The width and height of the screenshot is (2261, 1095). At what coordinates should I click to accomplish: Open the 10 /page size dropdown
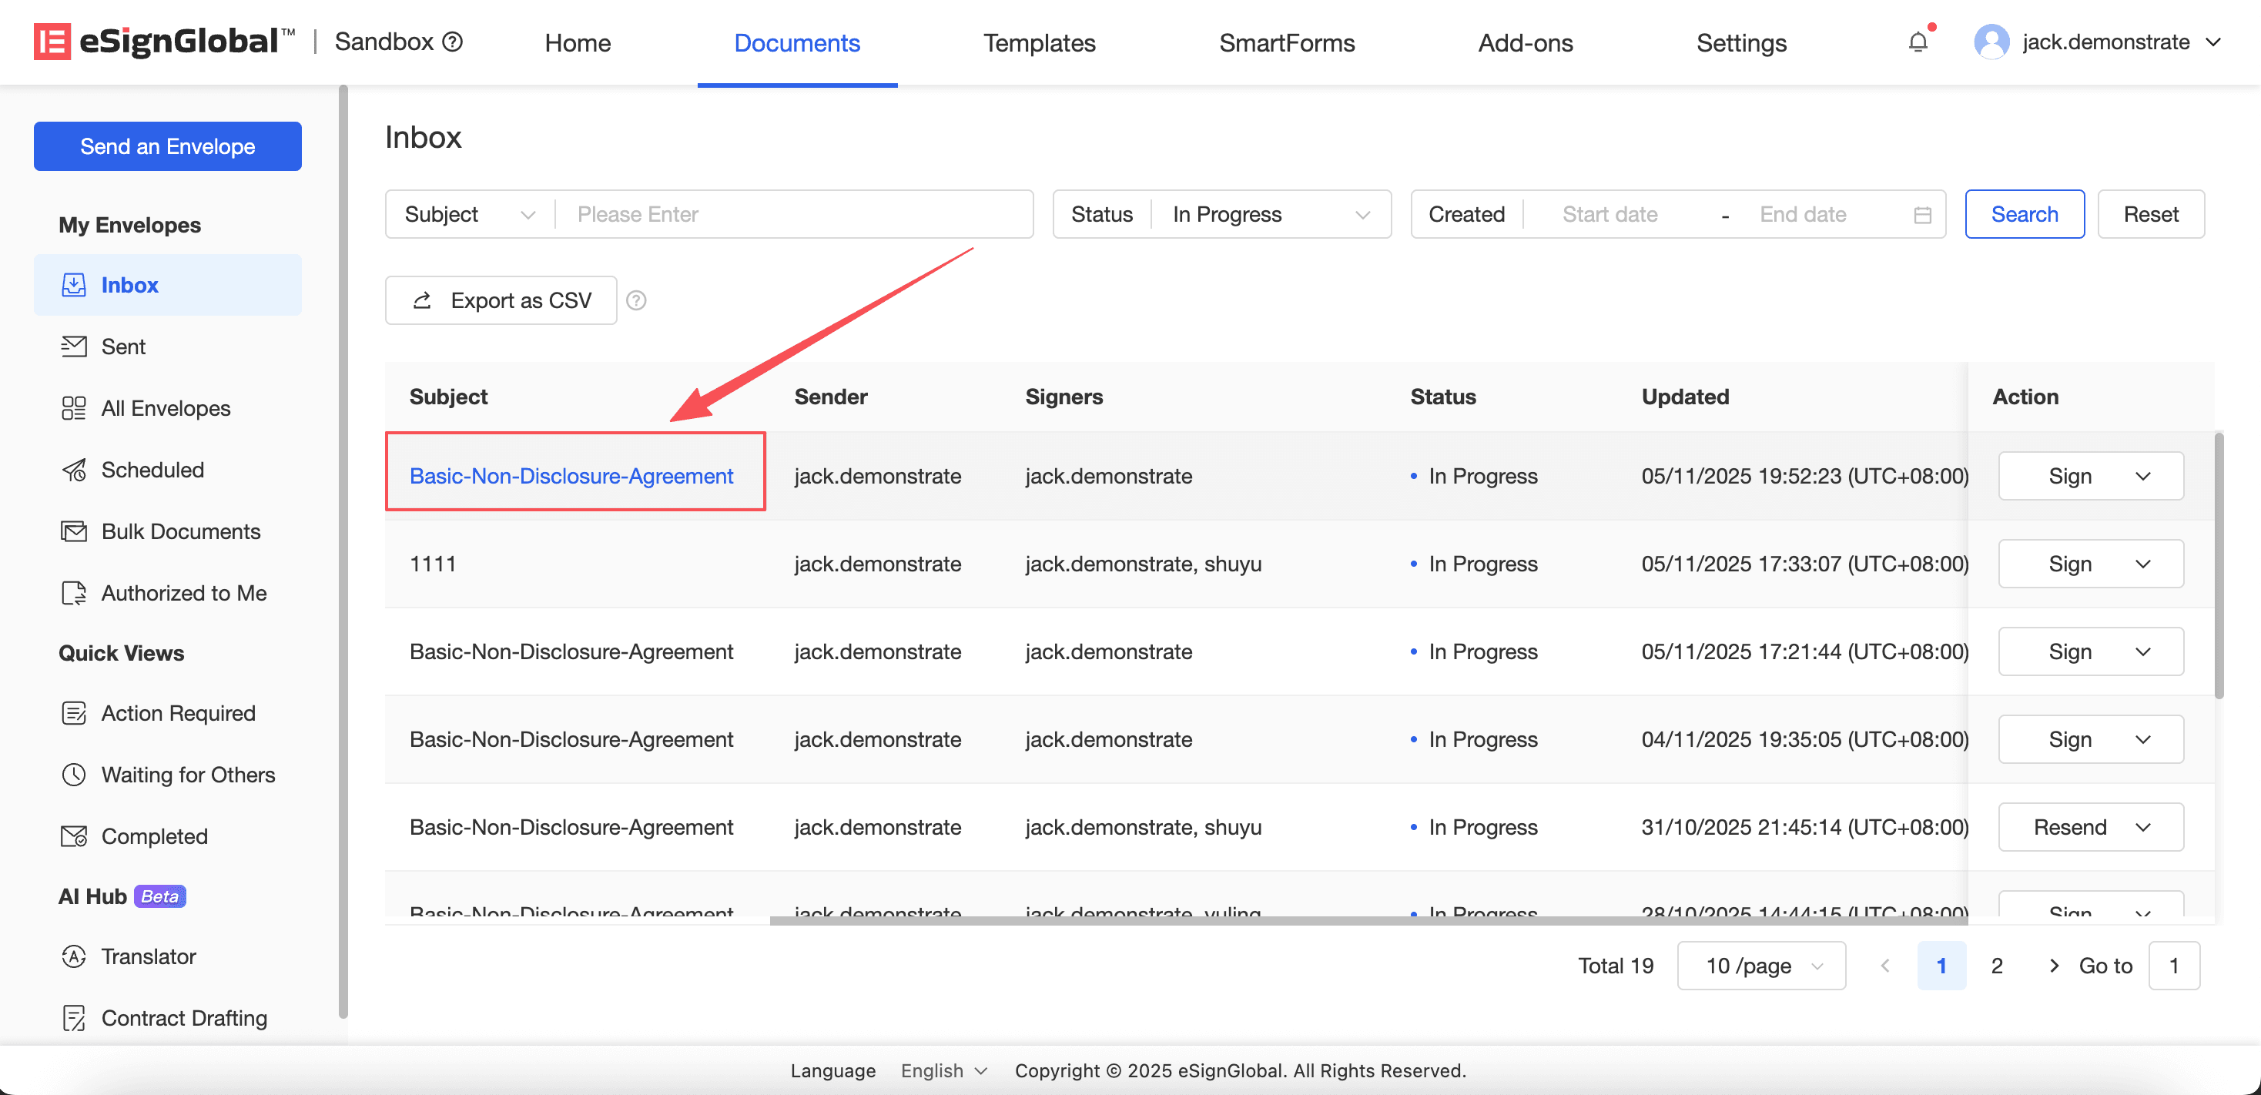tap(1760, 965)
